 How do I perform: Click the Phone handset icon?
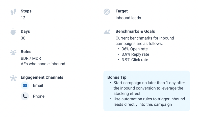tap(25, 96)
